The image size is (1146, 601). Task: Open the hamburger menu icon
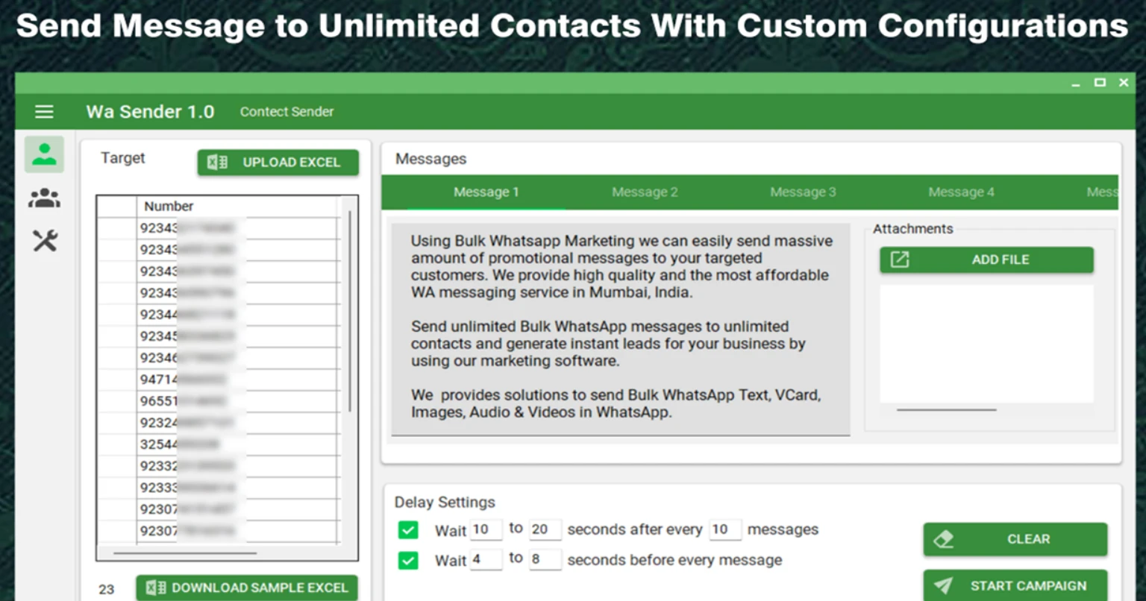tap(44, 112)
